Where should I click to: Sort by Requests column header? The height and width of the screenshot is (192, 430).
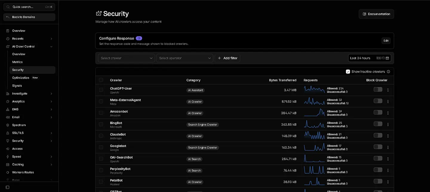coord(311,80)
